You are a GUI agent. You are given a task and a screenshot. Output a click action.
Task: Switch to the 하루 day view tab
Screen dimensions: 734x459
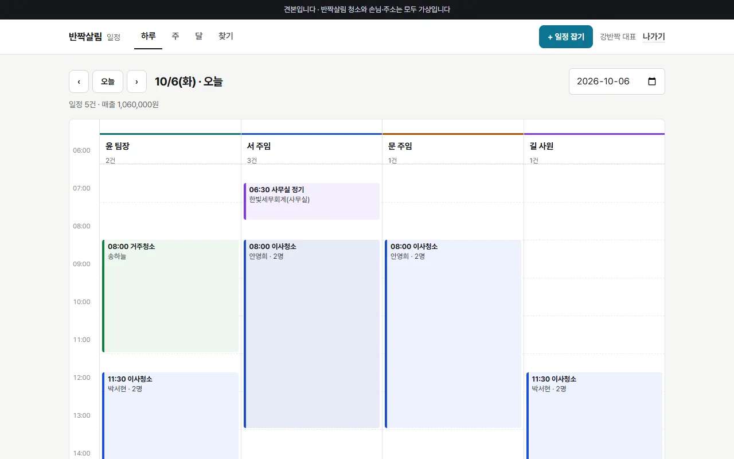pos(148,36)
